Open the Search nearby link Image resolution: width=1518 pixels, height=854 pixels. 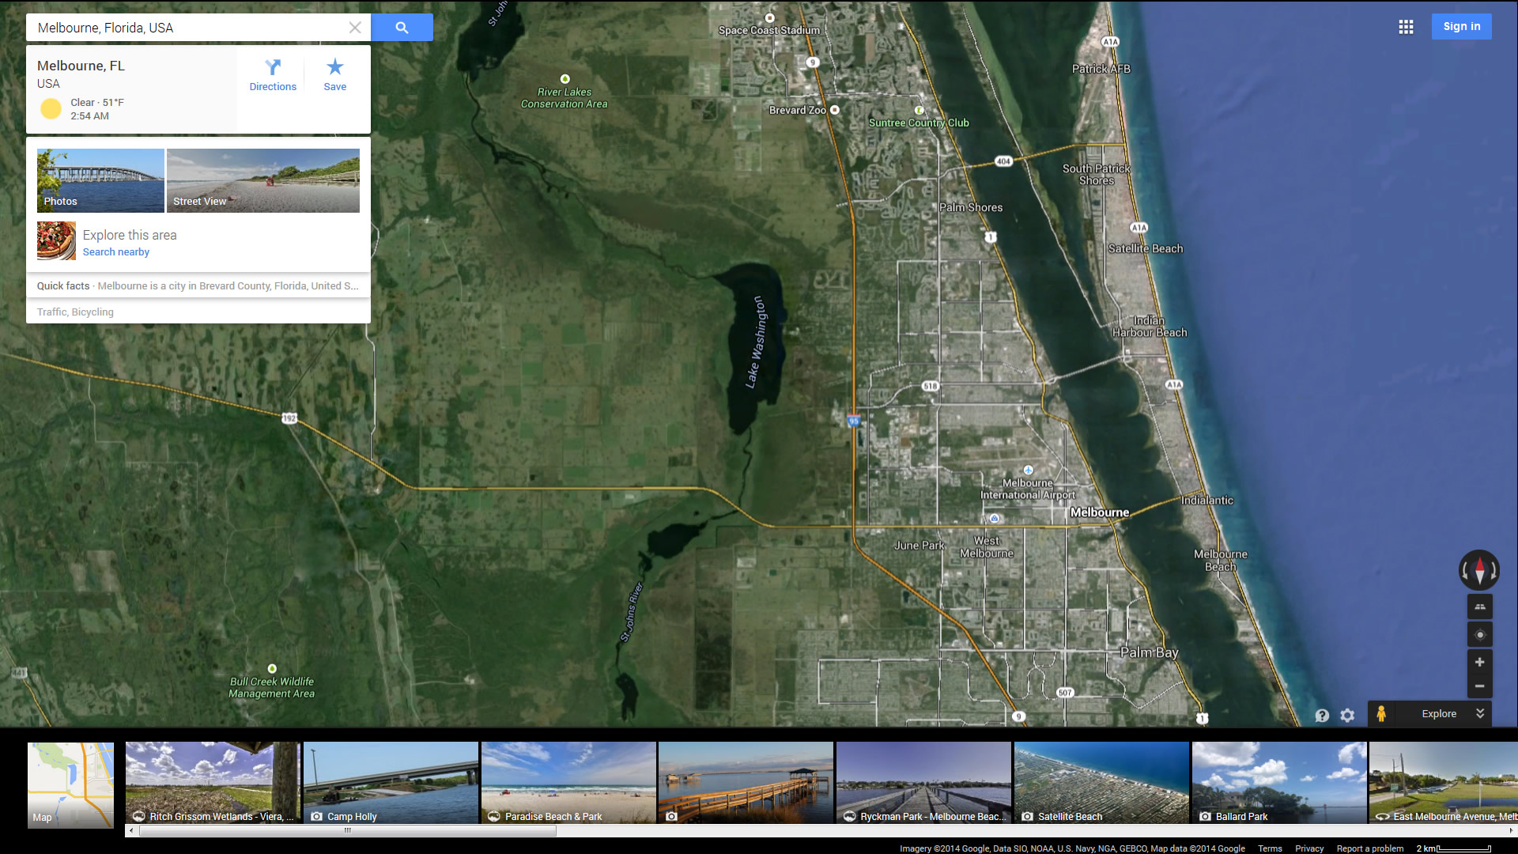coord(116,252)
